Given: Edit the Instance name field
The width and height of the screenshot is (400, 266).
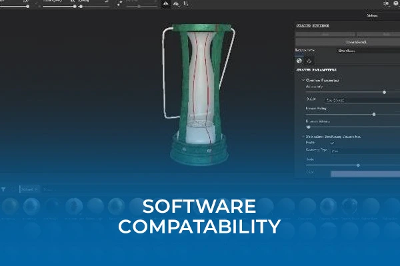Looking at the screenshot, I should click(369, 51).
